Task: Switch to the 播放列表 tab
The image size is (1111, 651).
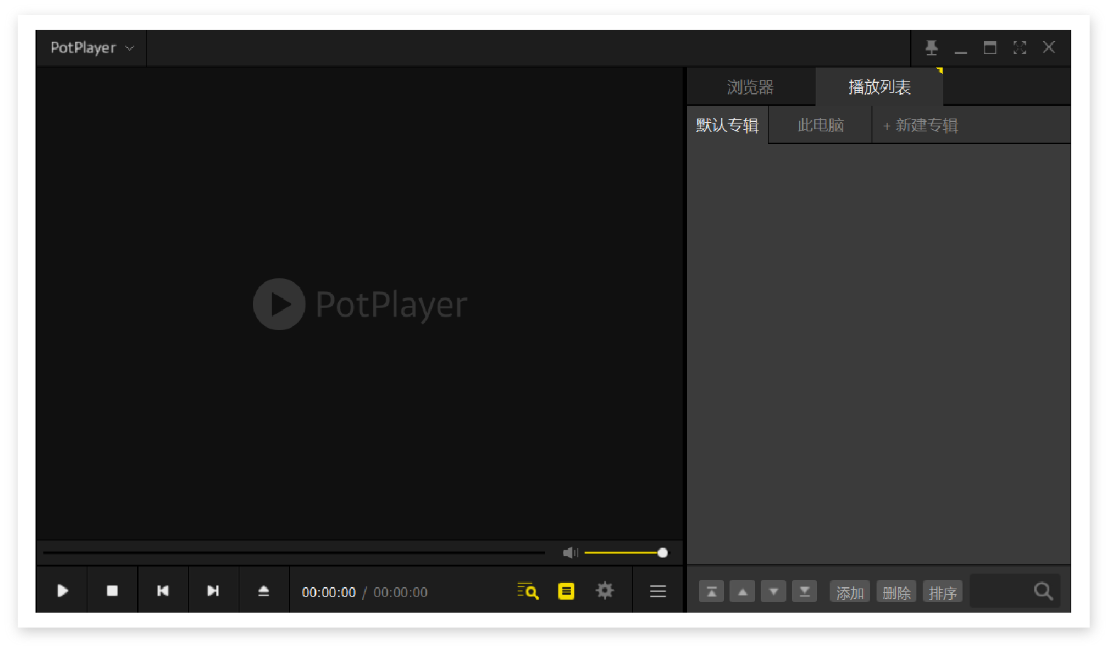Action: pyautogui.click(x=879, y=87)
